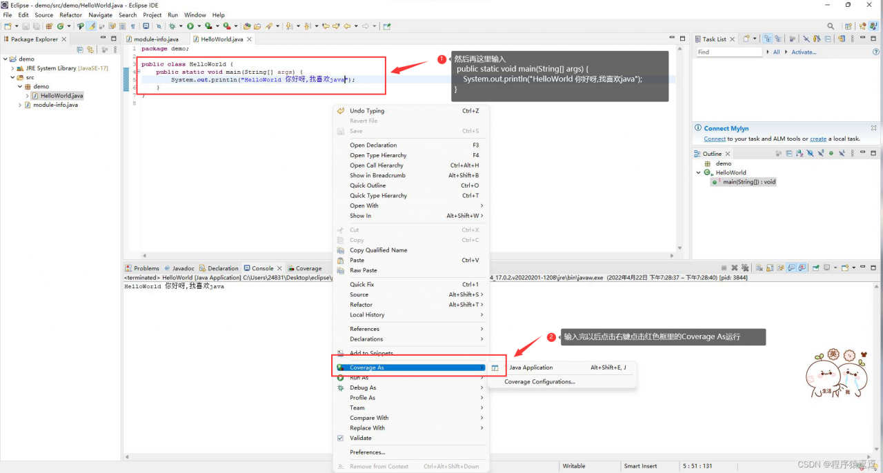Click the Open Perspective icon

tap(849, 26)
